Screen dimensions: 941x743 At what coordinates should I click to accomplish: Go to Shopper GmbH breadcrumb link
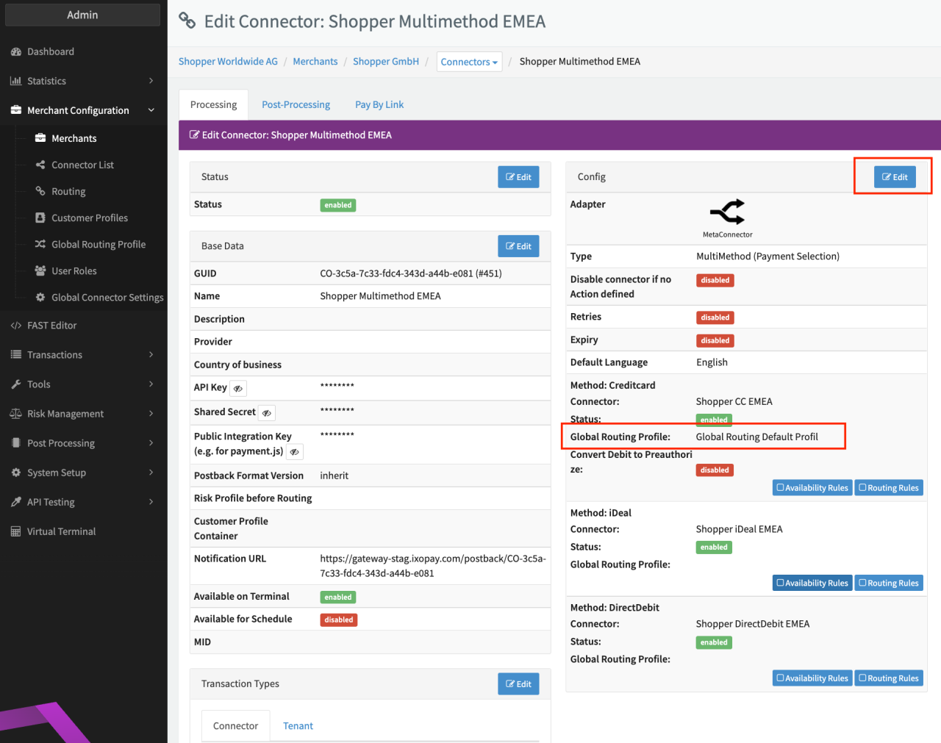(386, 62)
